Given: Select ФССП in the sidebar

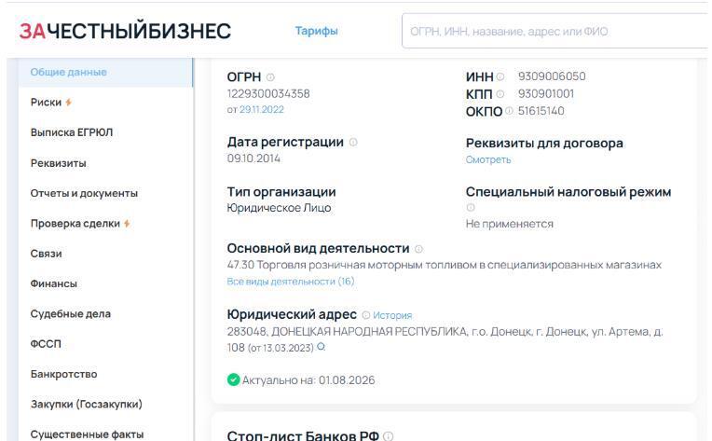Looking at the screenshot, I should click(46, 344).
